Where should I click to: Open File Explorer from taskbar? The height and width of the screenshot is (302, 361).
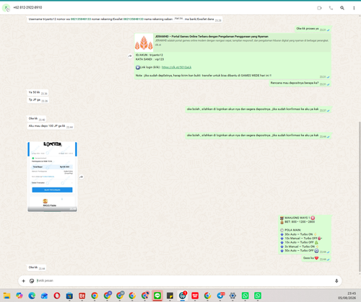6,296
